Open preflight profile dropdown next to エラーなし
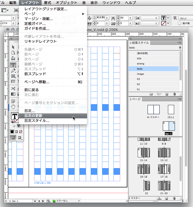Screen dimensions: 193x207 (x=79, y=201)
